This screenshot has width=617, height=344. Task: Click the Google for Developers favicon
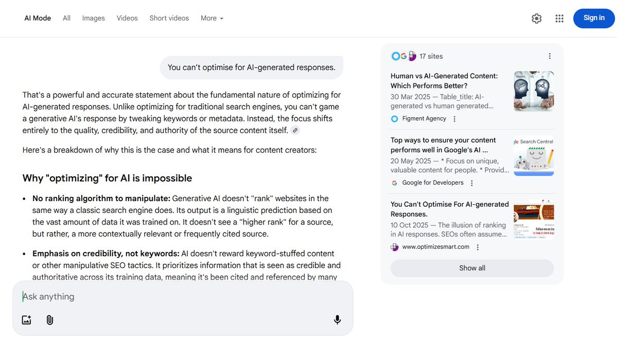pyautogui.click(x=394, y=183)
